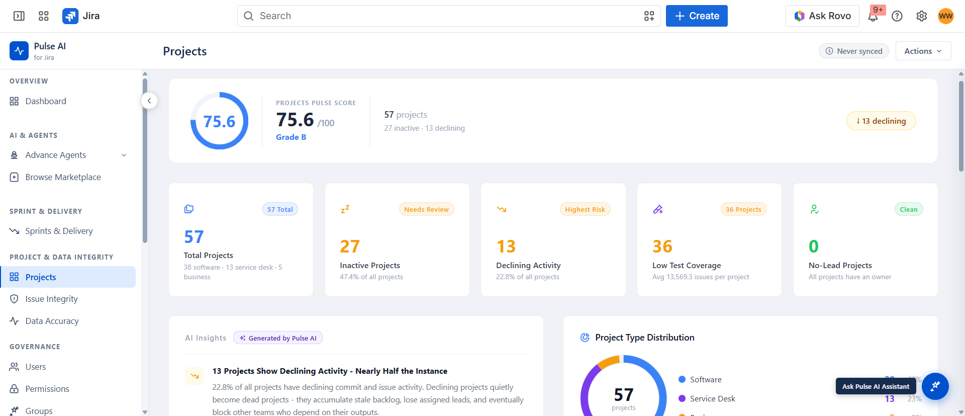Click the Issue Integrity shield icon
Screen dimensions: 965x416
(14, 299)
